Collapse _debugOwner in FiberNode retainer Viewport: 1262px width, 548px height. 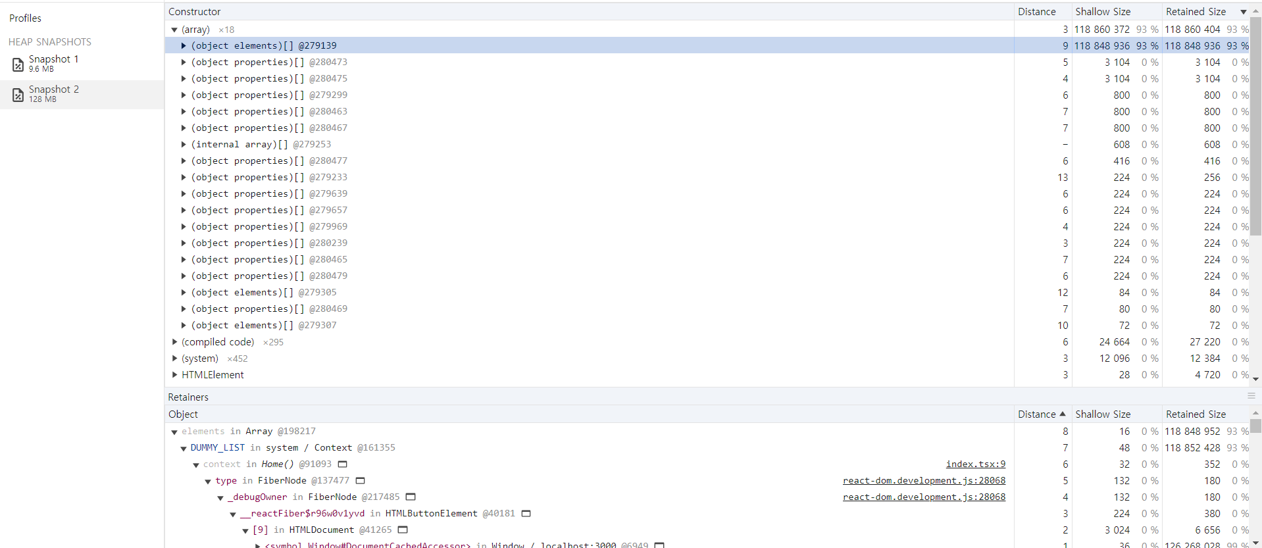220,498
